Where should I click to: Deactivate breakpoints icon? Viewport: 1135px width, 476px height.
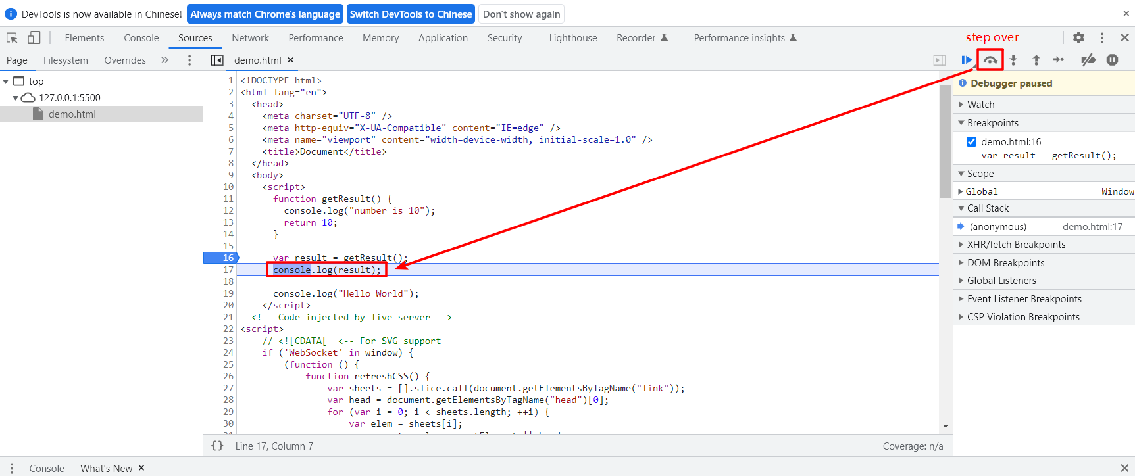tap(1089, 60)
